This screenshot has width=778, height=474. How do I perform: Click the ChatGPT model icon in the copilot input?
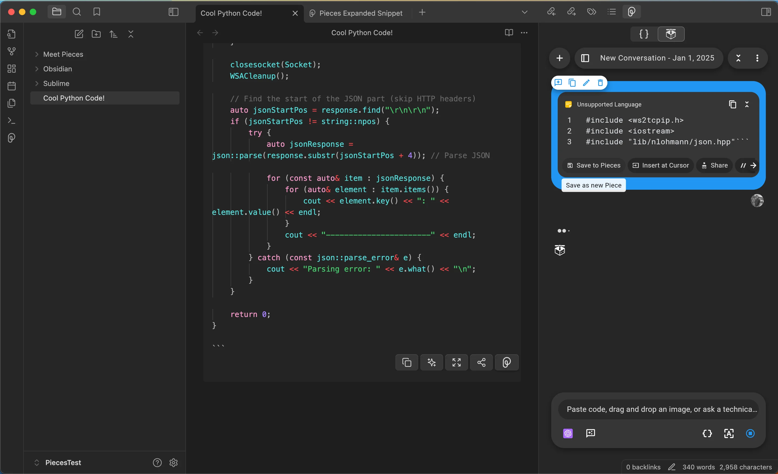coord(568,433)
